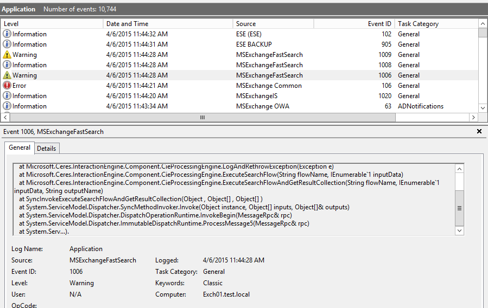Click the Number of events: 10,744 label
Viewport: 488px width, 308px height.
click(x=80, y=9)
